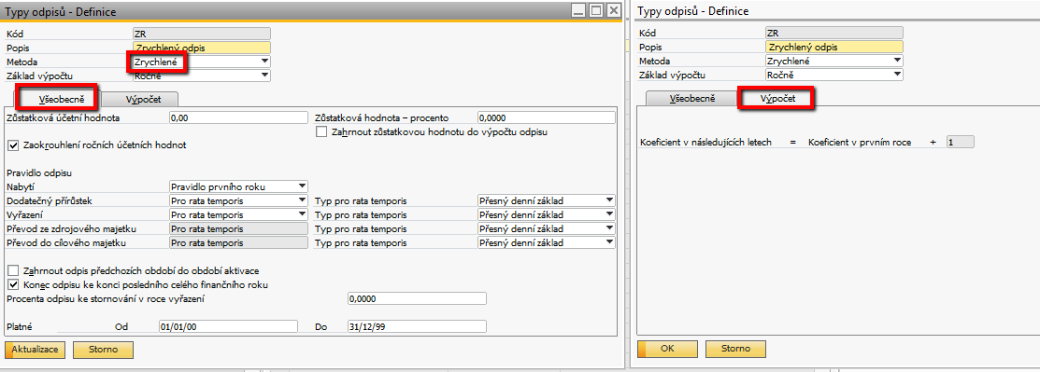Click the Platné Od date field
The image size is (1040, 372).
click(228, 326)
